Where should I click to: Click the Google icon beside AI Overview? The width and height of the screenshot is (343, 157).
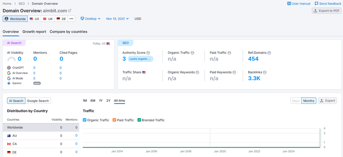pos(9,73)
